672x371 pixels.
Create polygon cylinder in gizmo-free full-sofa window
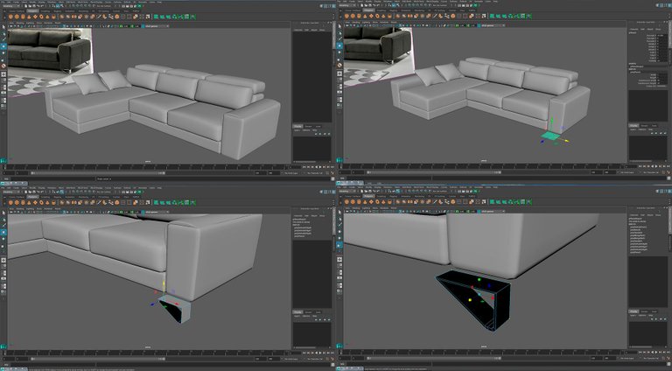(x=23, y=17)
